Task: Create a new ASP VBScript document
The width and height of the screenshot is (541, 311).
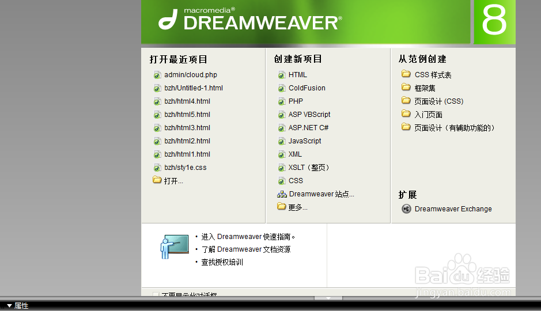Action: (309, 115)
